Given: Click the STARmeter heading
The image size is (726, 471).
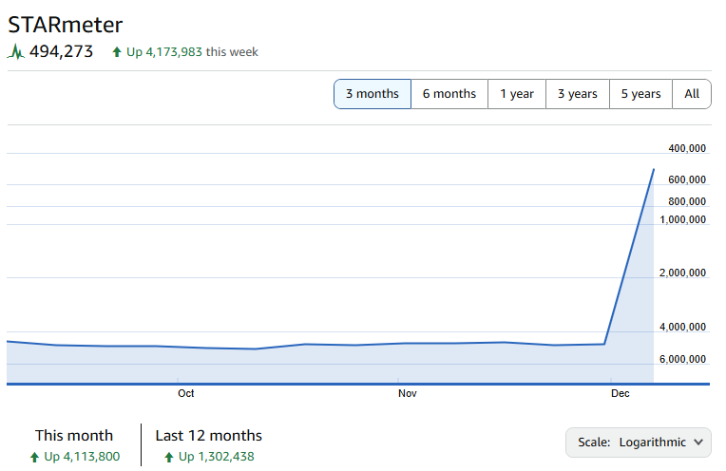Looking at the screenshot, I should tap(66, 25).
